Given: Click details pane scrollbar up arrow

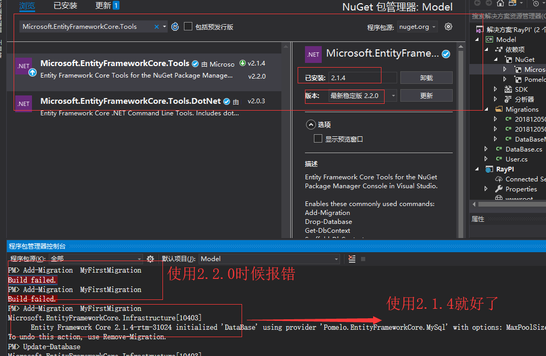Looking at the screenshot, I should pyautogui.click(x=461, y=46).
